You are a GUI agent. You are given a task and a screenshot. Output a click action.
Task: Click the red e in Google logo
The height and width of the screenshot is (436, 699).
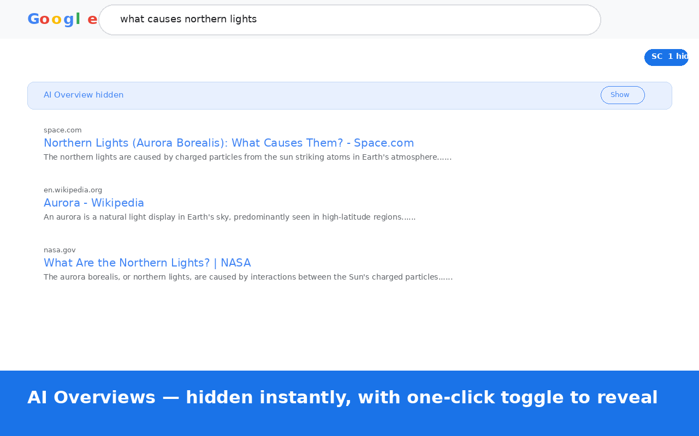pos(92,19)
